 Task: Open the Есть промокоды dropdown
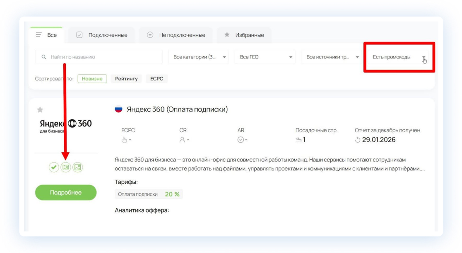[398, 57]
